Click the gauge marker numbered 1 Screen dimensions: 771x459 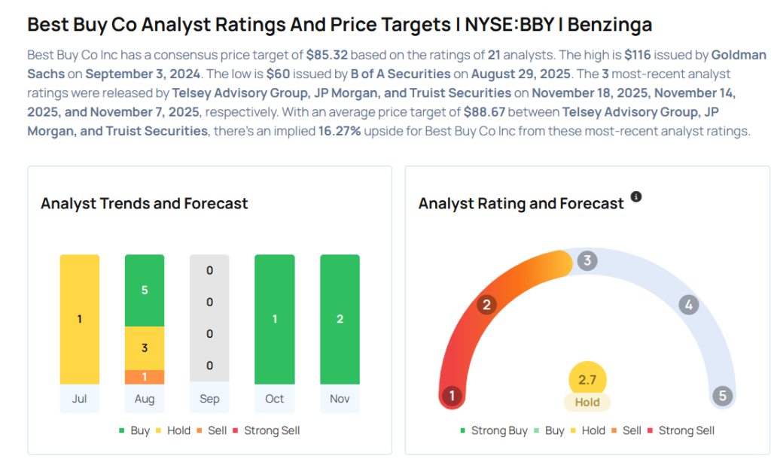(452, 396)
